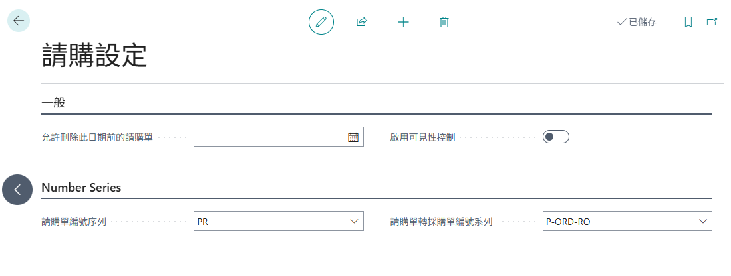Screen dimensions: 731x276
Task: Expand 請購單轉採購單編號系列 dropdown arrow
Action: tap(703, 222)
